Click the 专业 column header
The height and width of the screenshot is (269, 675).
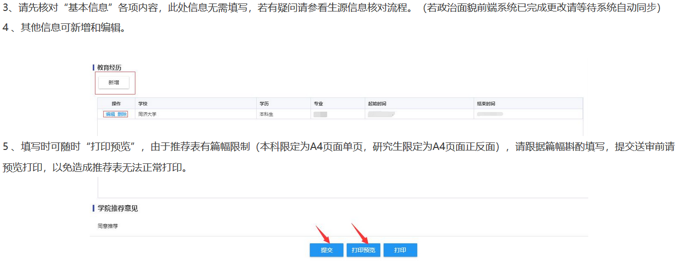click(x=319, y=104)
